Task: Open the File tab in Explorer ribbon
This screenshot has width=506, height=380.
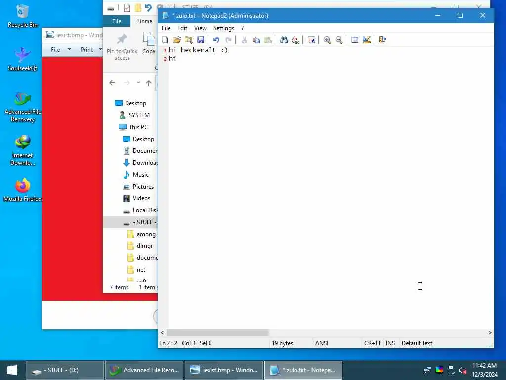Action: pyautogui.click(x=117, y=21)
